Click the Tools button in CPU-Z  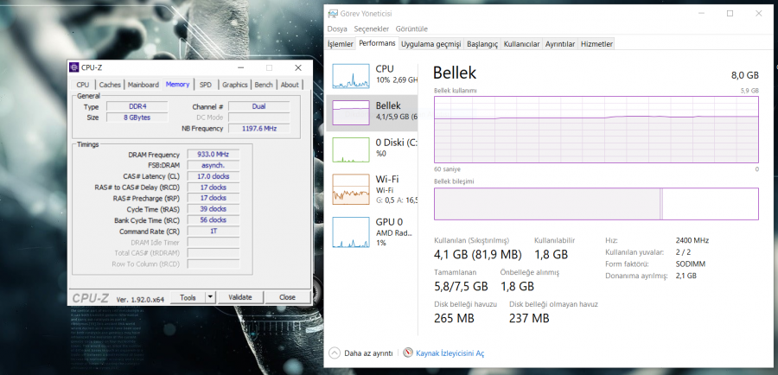tap(188, 297)
